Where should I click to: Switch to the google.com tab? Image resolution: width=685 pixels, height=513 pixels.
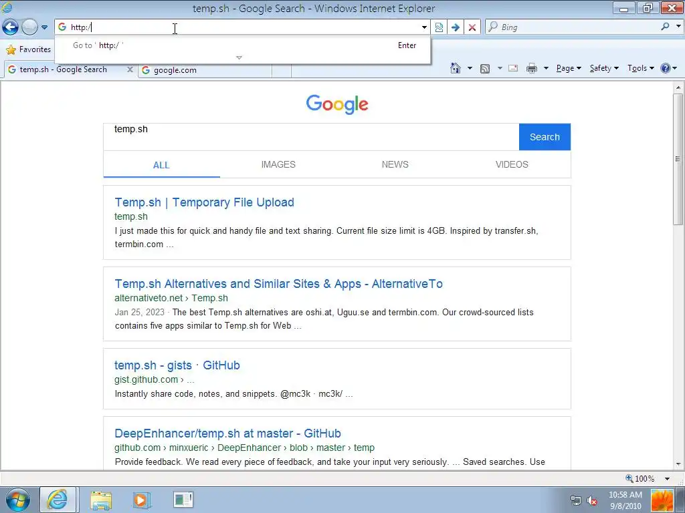coord(205,70)
